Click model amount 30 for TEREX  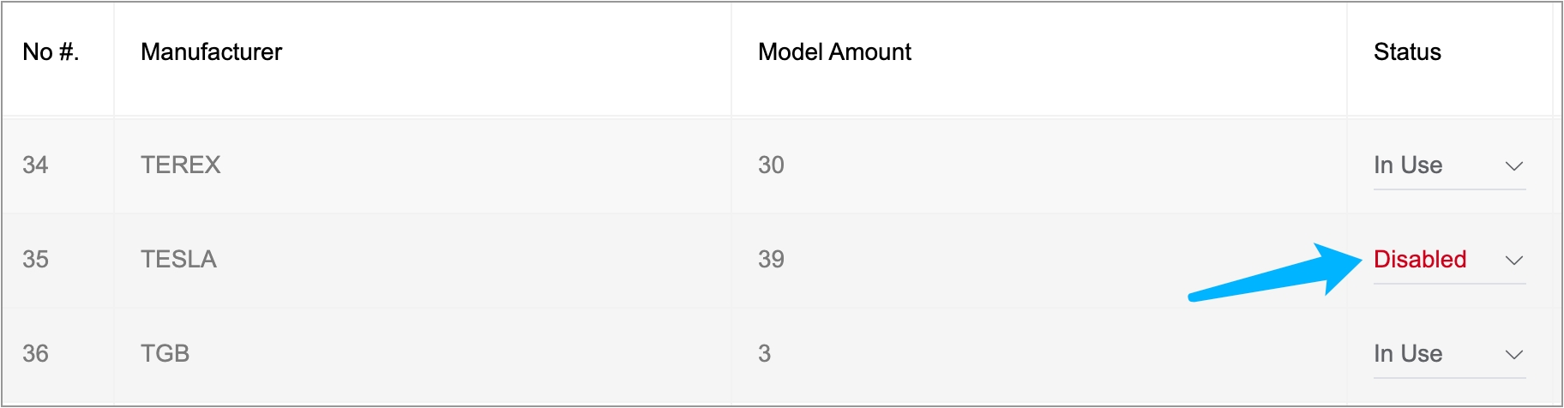[771, 165]
